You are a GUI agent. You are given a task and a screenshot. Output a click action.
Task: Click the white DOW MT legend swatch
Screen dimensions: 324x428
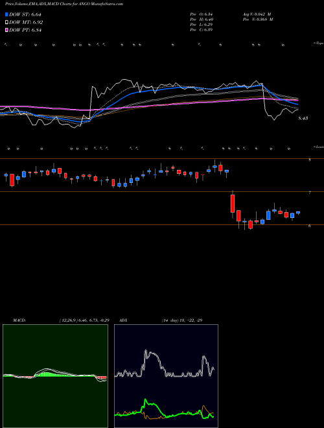6,23
